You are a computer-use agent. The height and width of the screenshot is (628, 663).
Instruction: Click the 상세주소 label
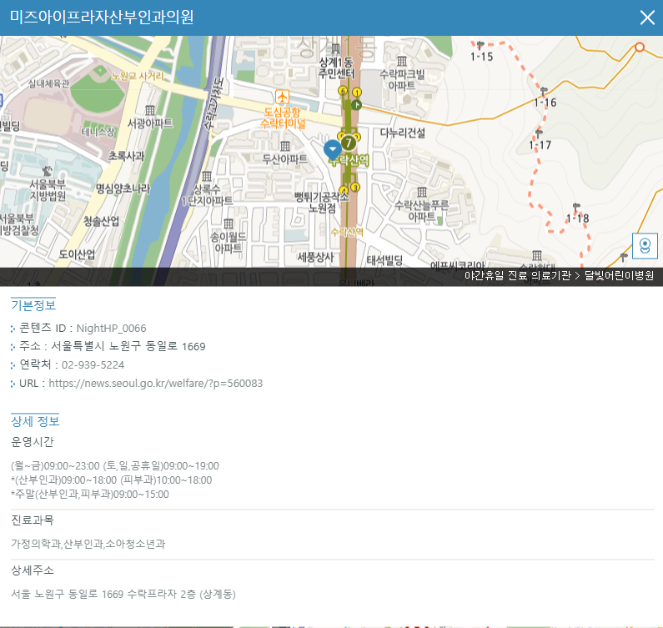point(33,570)
